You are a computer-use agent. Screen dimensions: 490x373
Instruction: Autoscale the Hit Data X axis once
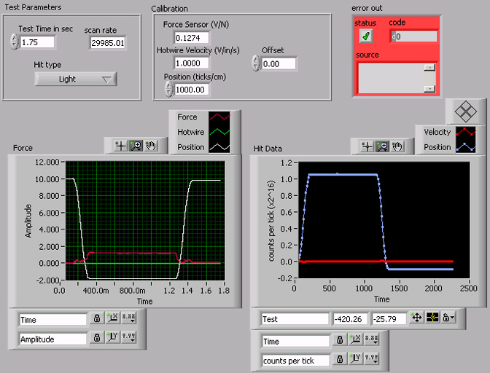point(356,340)
